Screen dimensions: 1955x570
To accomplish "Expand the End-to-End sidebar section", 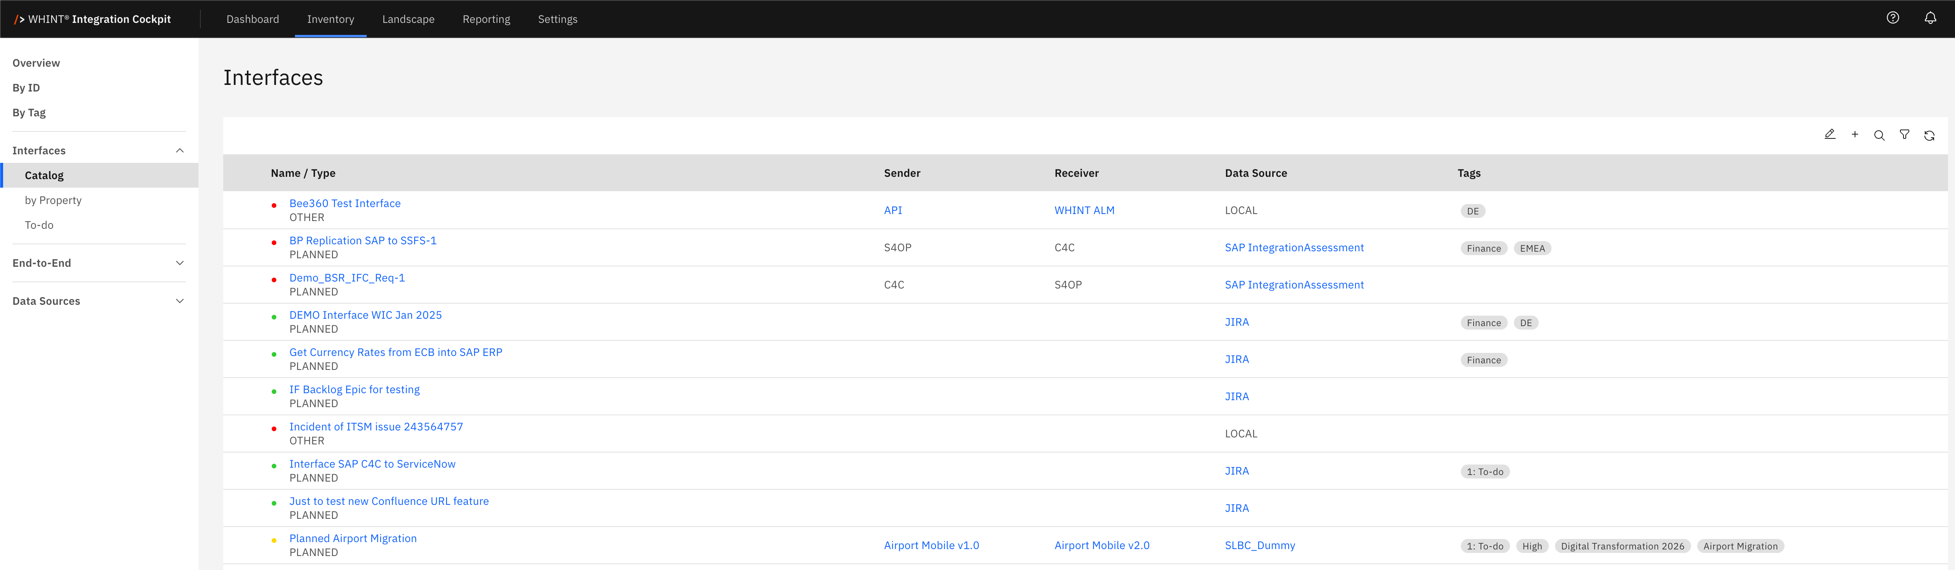I will [180, 263].
